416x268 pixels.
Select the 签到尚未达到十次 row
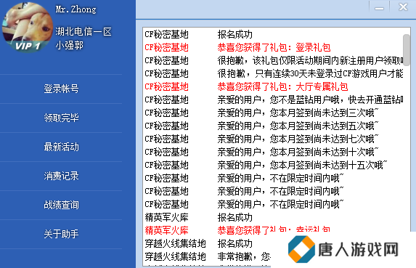point(274,152)
